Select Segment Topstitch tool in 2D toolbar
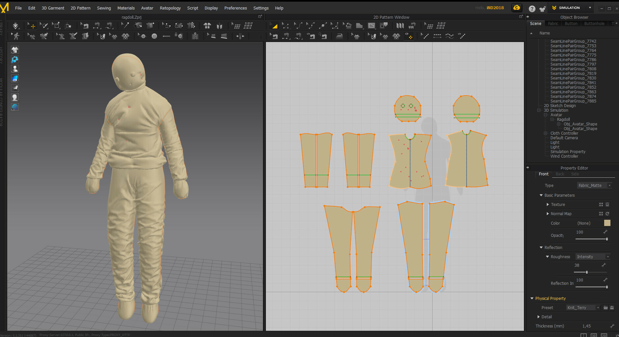This screenshot has width=619, height=337. pos(437,36)
